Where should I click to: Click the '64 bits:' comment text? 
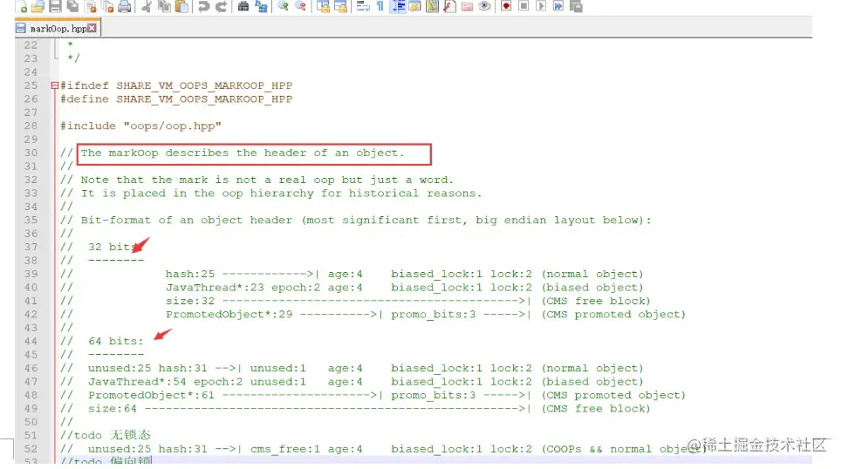point(116,341)
